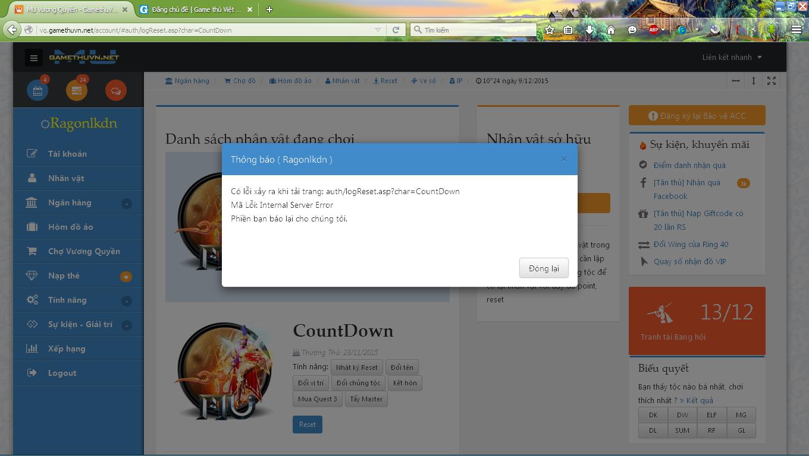
Task: Open the red chat bubbles icon
Action: point(116,90)
